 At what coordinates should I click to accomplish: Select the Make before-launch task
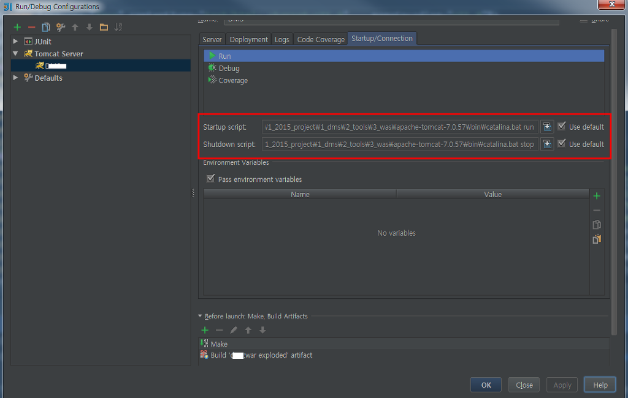pyautogui.click(x=404, y=344)
